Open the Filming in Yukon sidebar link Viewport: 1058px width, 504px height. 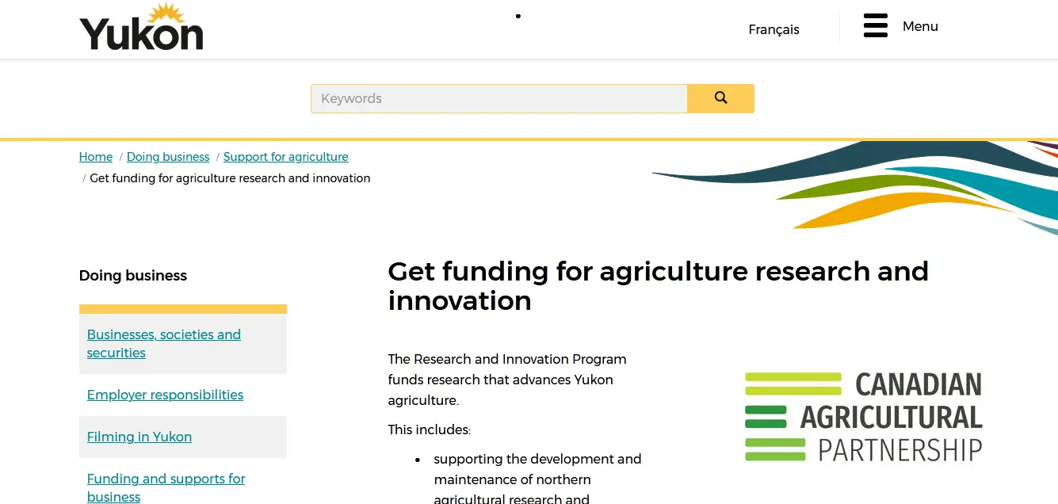pos(139,437)
